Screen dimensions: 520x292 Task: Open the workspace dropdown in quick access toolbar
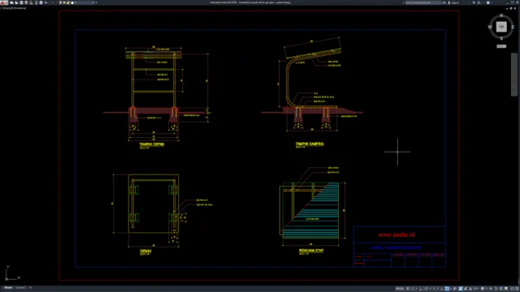pyautogui.click(x=84, y=2)
